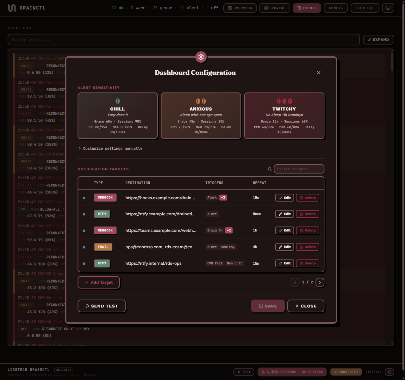Viewport: 405px width, 380px height.
Task: Open the Guide link in footer
Action: 90,375
